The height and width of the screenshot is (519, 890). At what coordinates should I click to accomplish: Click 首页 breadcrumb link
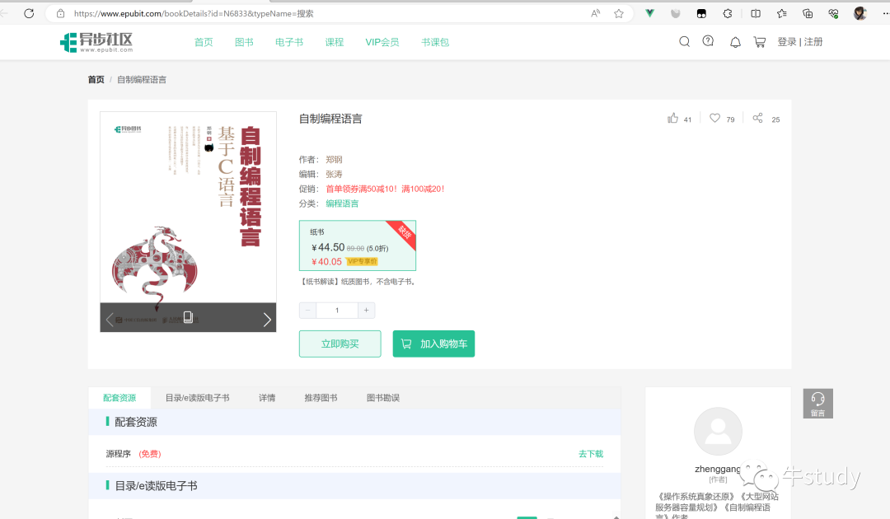tap(96, 79)
